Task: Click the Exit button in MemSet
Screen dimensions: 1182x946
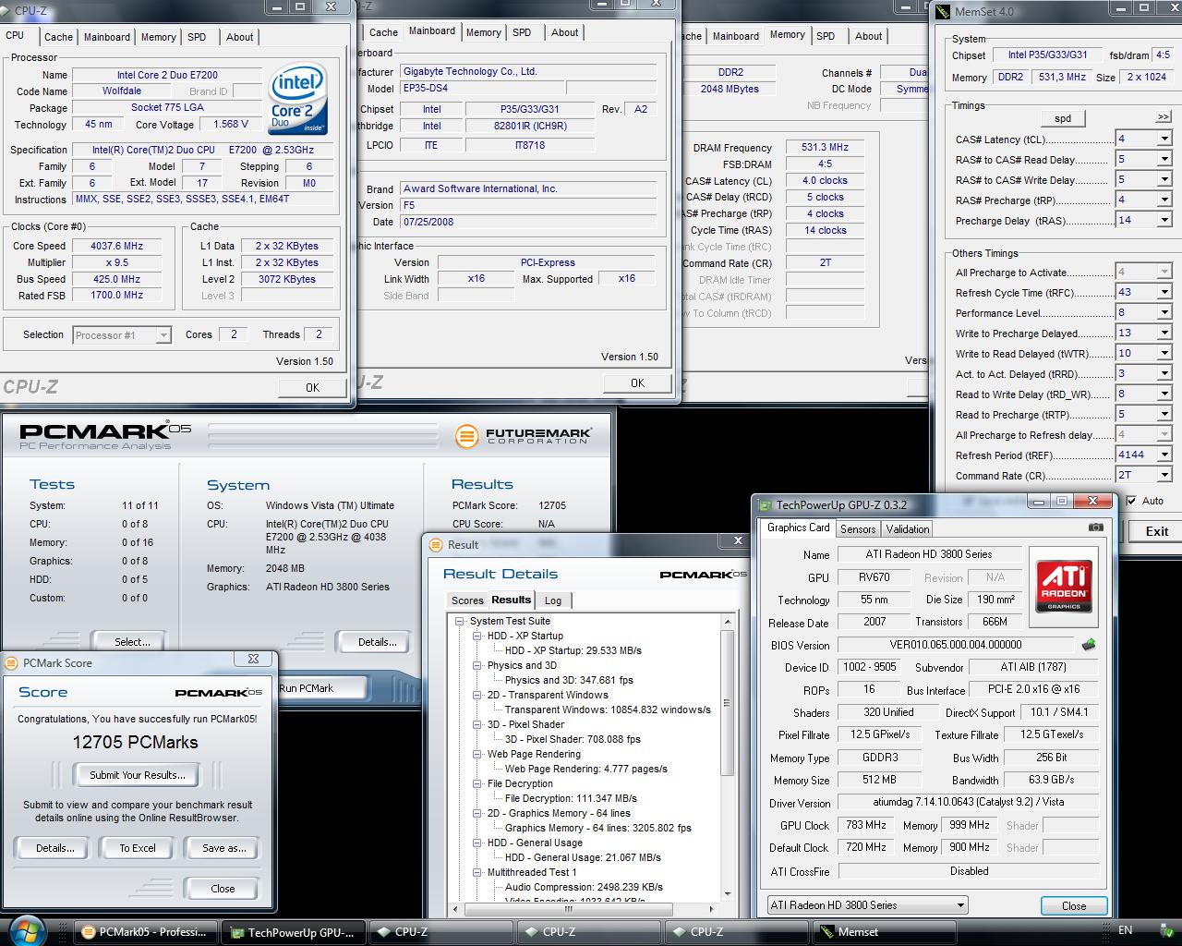Action: [x=1156, y=531]
